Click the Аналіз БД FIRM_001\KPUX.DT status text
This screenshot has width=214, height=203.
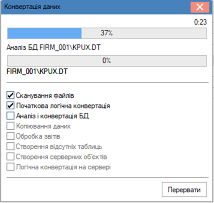(x=53, y=47)
